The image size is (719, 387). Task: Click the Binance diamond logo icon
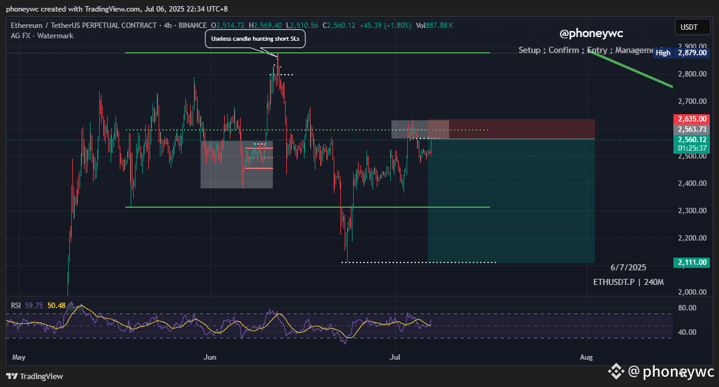616,371
